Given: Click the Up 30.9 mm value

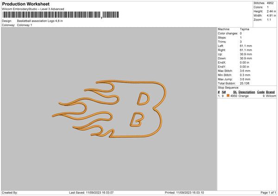Looking at the screenshot, I should [246, 54].
